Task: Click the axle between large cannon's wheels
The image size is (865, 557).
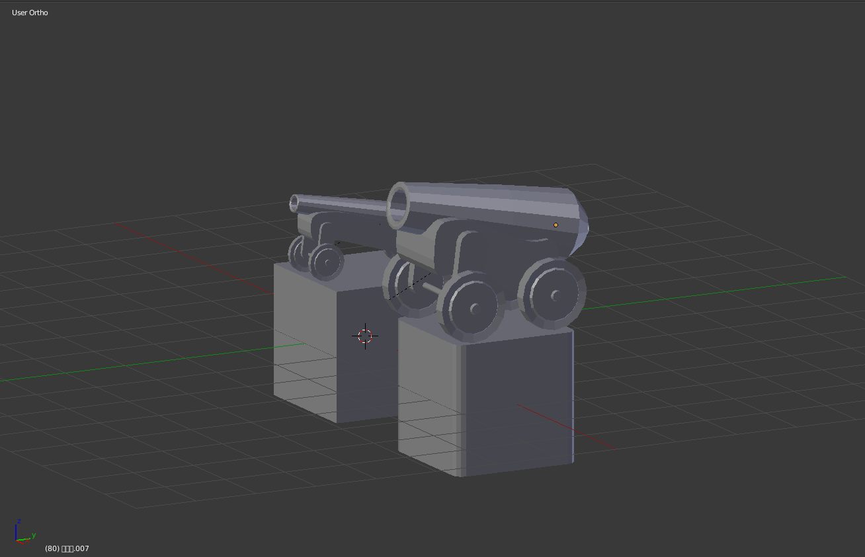Action: (431, 287)
